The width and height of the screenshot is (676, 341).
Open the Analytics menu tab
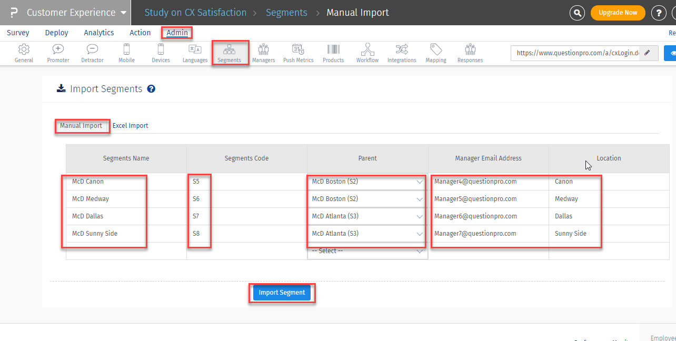pos(99,33)
